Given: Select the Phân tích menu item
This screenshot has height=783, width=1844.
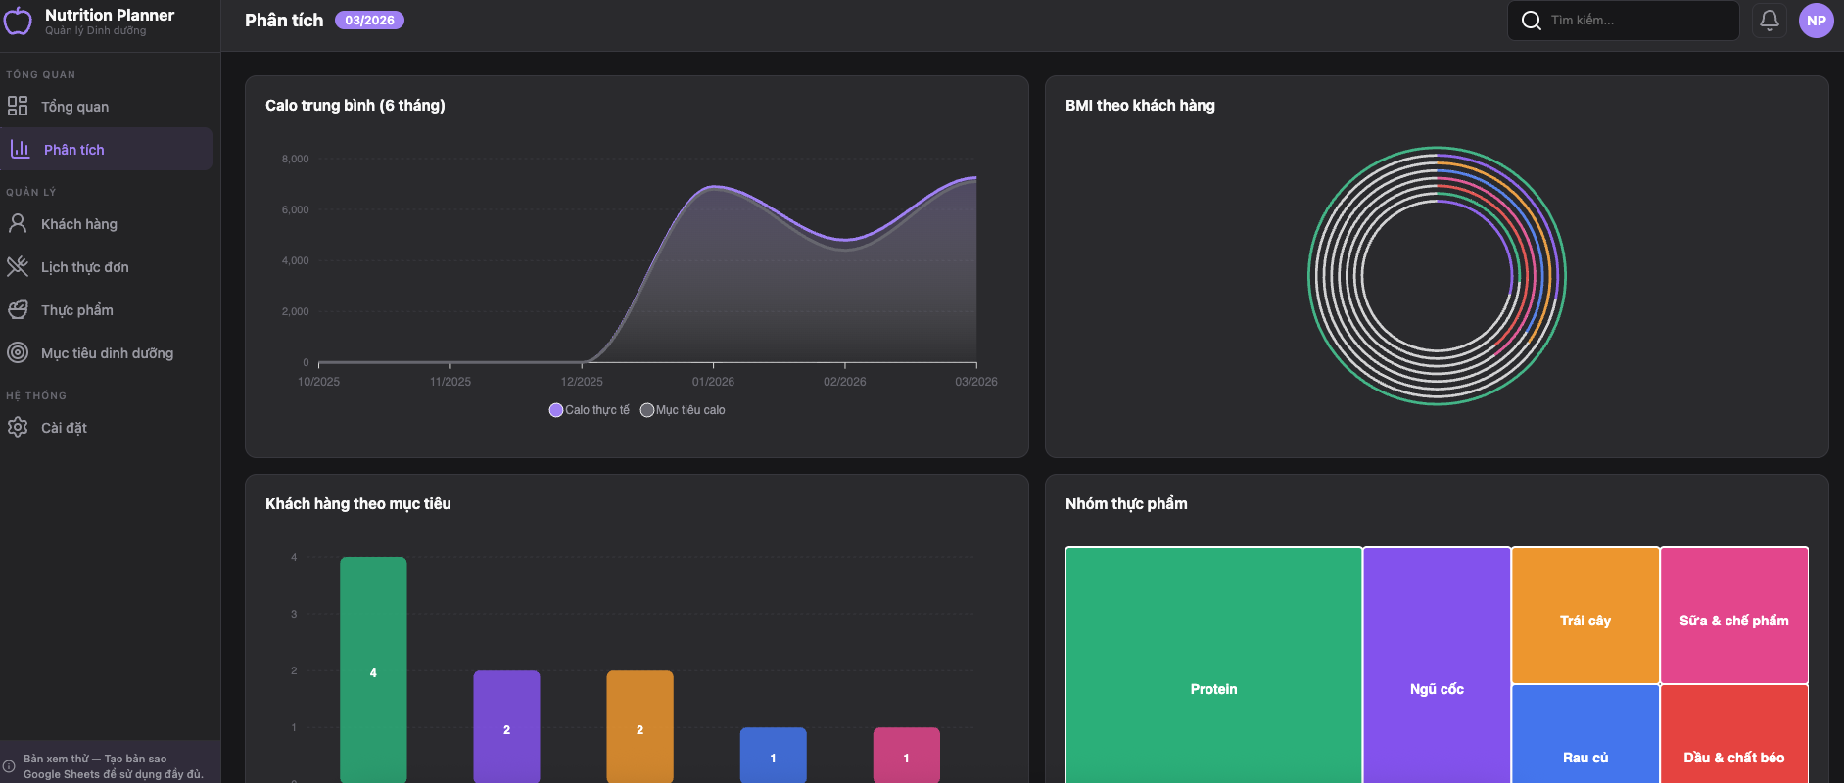Looking at the screenshot, I should 106,150.
